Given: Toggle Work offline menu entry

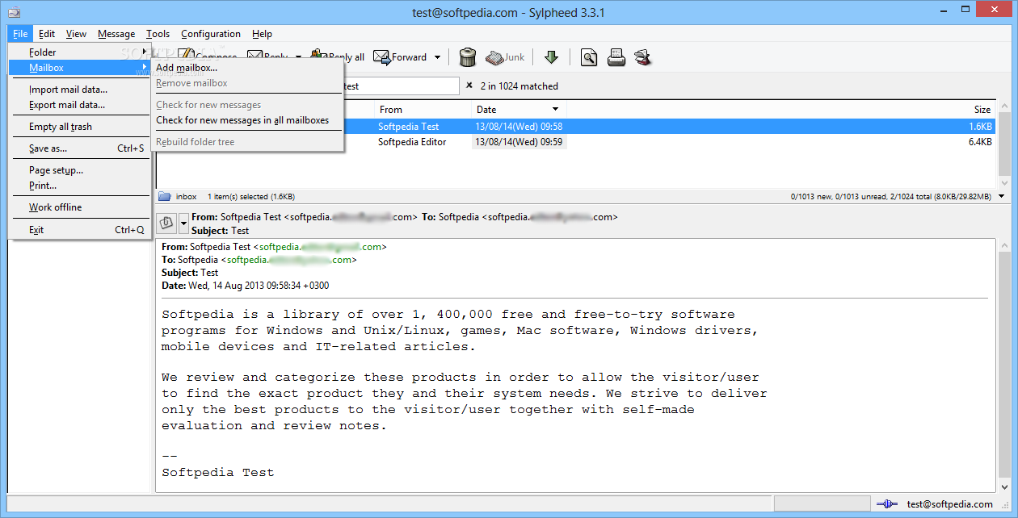Looking at the screenshot, I should (80, 207).
